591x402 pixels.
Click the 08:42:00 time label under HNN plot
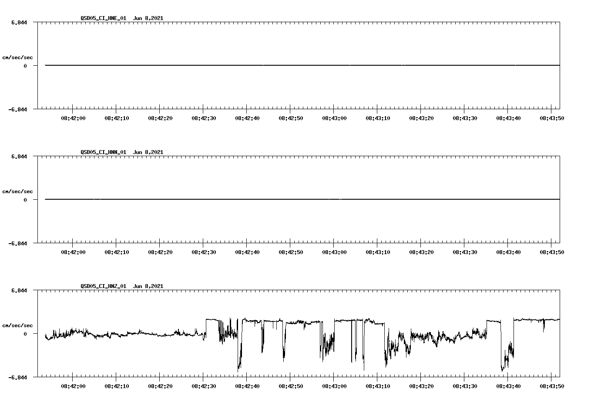pyautogui.click(x=73, y=252)
